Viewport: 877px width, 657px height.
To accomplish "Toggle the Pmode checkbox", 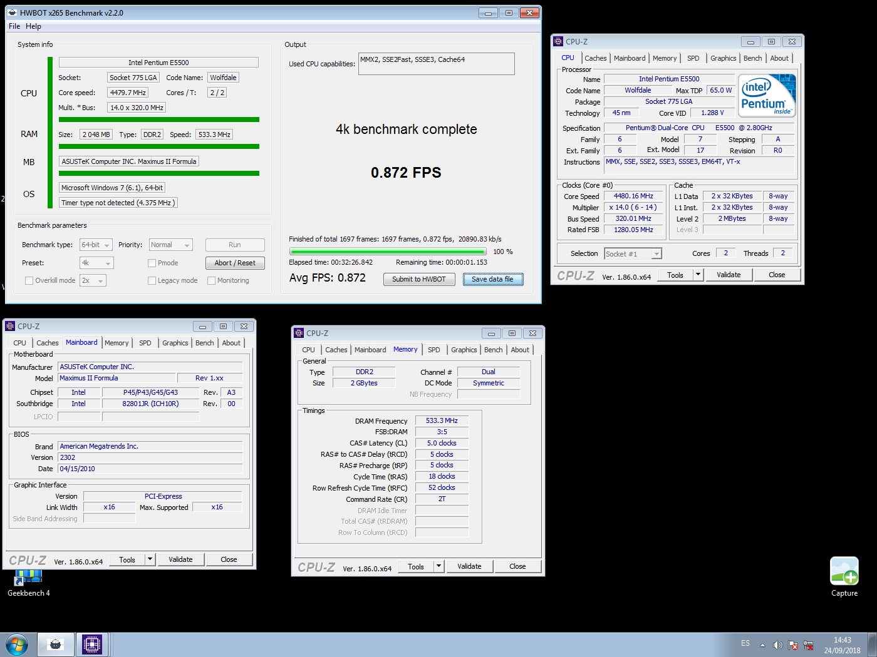I will click(152, 263).
